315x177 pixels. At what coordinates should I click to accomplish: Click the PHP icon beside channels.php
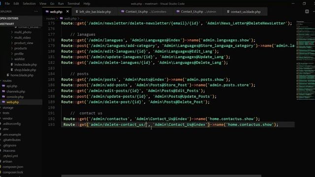point(3,91)
